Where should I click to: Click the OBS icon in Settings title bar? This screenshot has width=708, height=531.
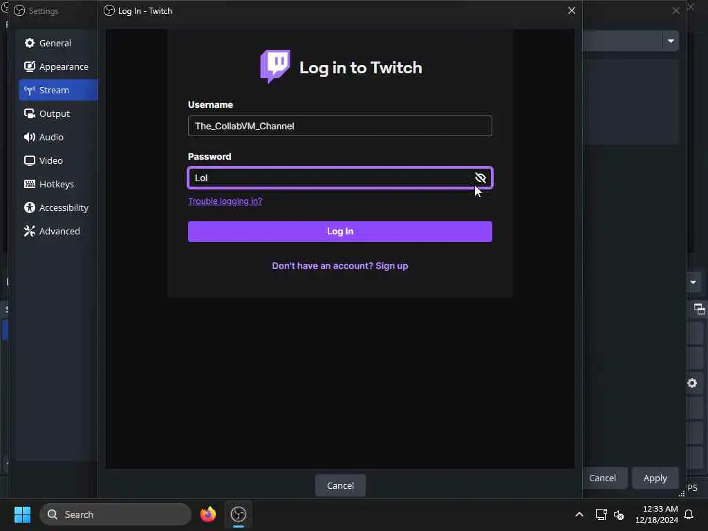(19, 10)
